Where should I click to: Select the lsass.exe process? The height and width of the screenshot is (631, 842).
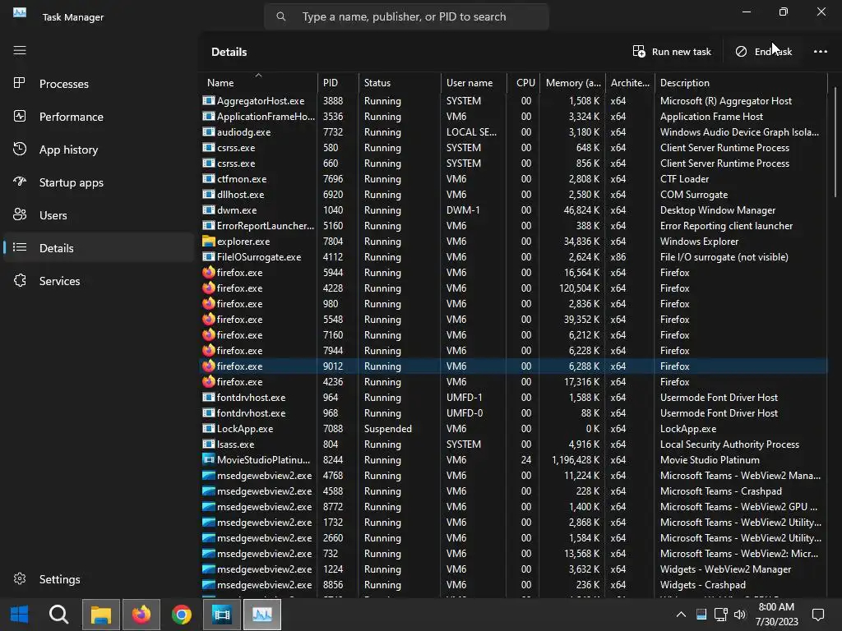(x=513, y=444)
